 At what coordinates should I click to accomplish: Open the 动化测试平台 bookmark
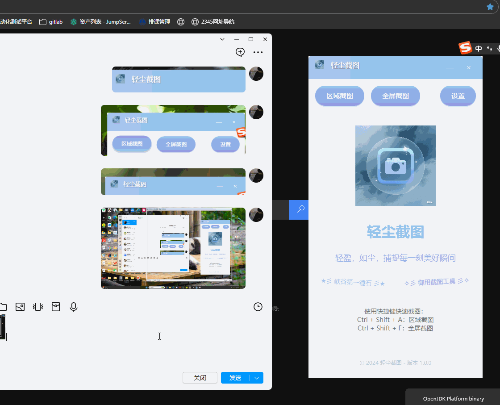pyautogui.click(x=16, y=22)
